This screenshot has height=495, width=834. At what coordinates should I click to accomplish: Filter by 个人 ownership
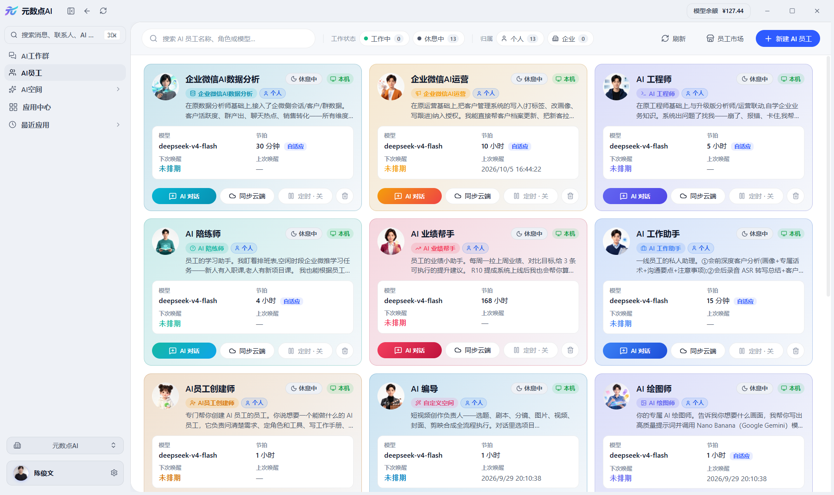point(520,39)
